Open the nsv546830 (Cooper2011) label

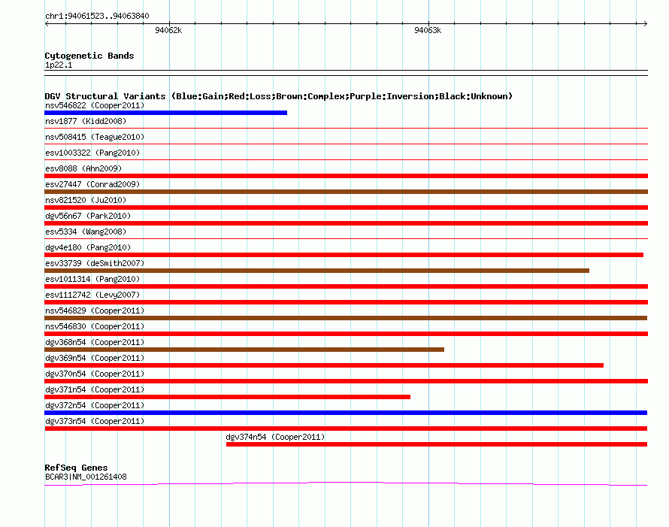click(95, 326)
